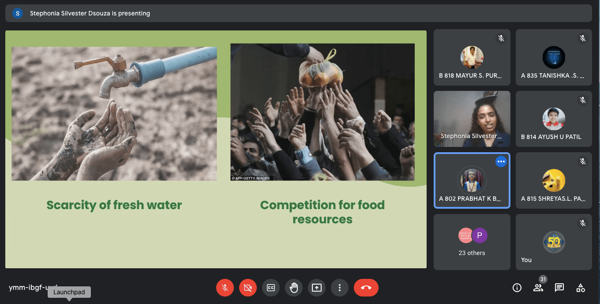Expand the 23 others participants tile
This screenshot has height=304, width=600.
[x=472, y=242]
